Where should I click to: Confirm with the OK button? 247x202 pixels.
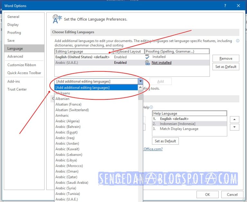click(207, 194)
